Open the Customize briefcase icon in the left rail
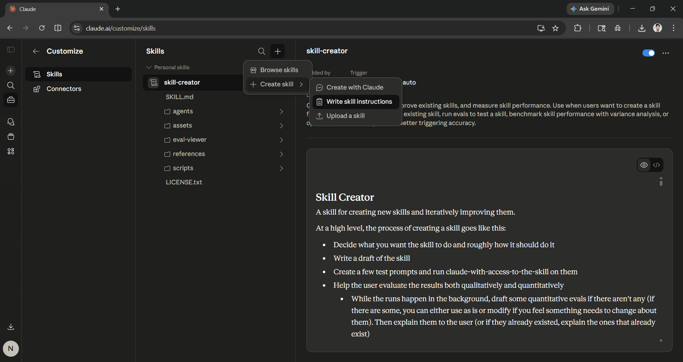 point(11,100)
